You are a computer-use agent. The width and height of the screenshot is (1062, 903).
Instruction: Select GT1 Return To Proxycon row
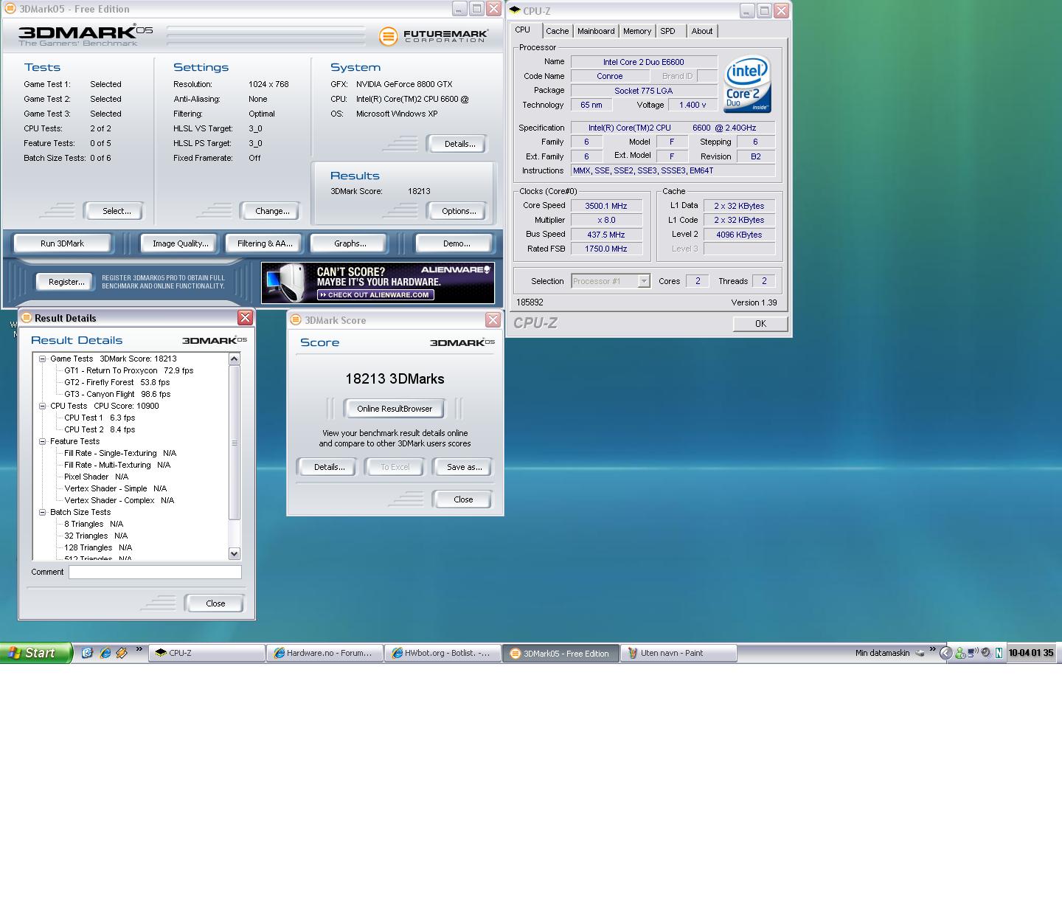pos(128,370)
